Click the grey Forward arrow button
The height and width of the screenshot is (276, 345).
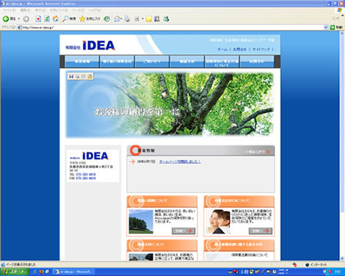tap(26, 19)
